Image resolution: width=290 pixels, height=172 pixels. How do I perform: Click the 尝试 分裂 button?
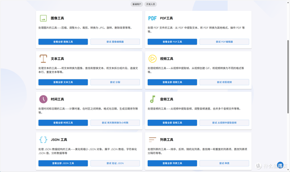(115, 82)
